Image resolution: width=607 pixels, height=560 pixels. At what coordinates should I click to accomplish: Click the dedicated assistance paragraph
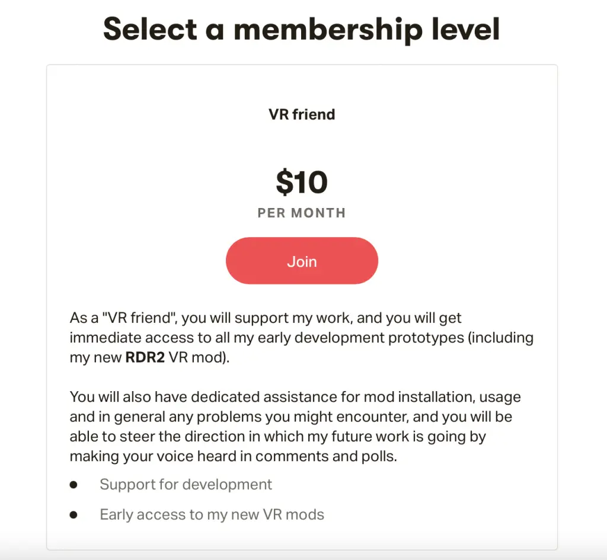(x=295, y=427)
